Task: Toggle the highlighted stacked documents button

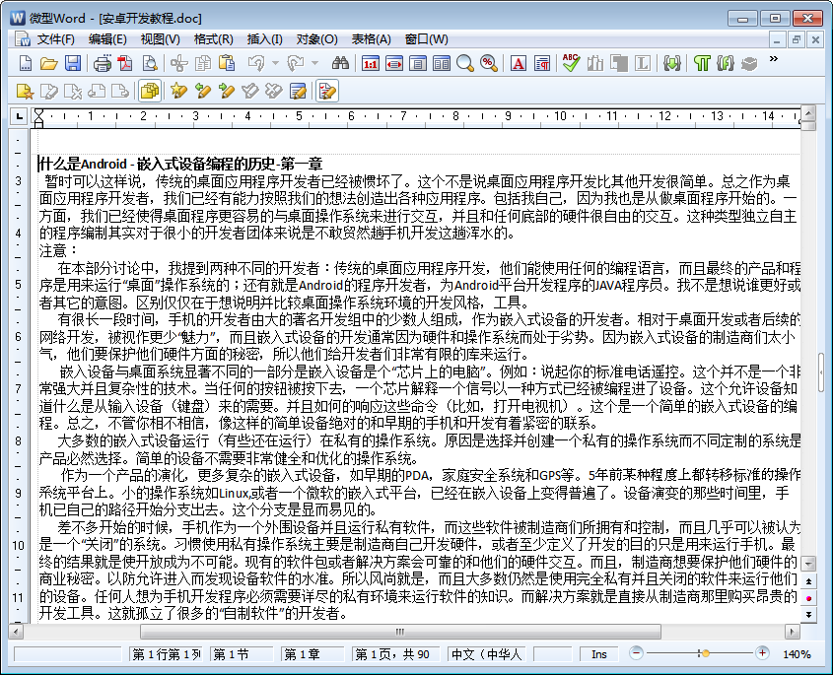Action: 151,92
